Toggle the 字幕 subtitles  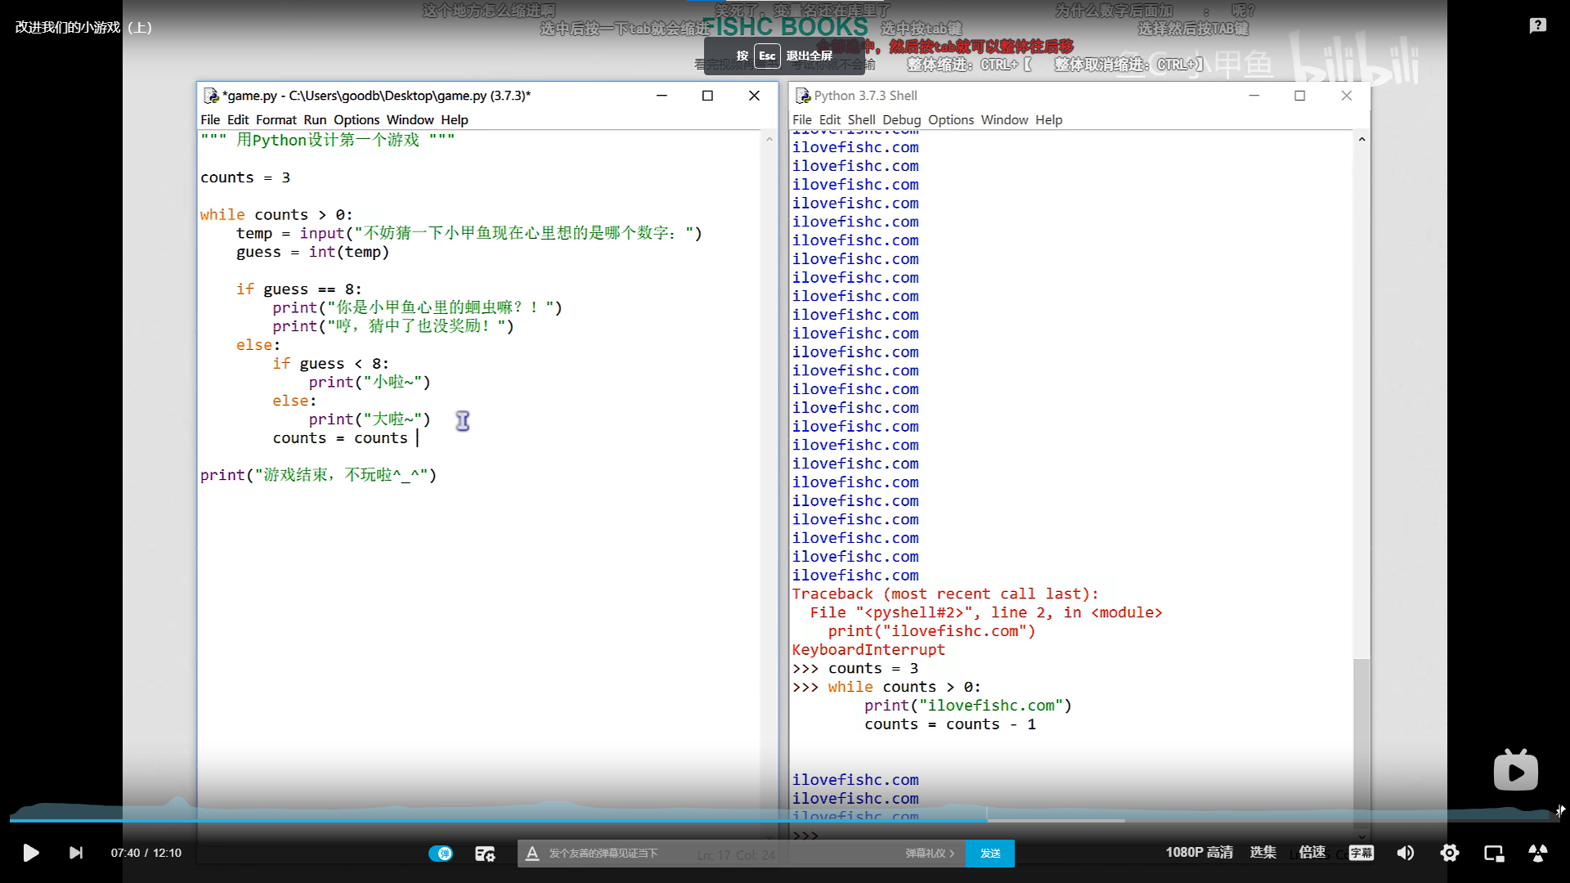click(1361, 853)
